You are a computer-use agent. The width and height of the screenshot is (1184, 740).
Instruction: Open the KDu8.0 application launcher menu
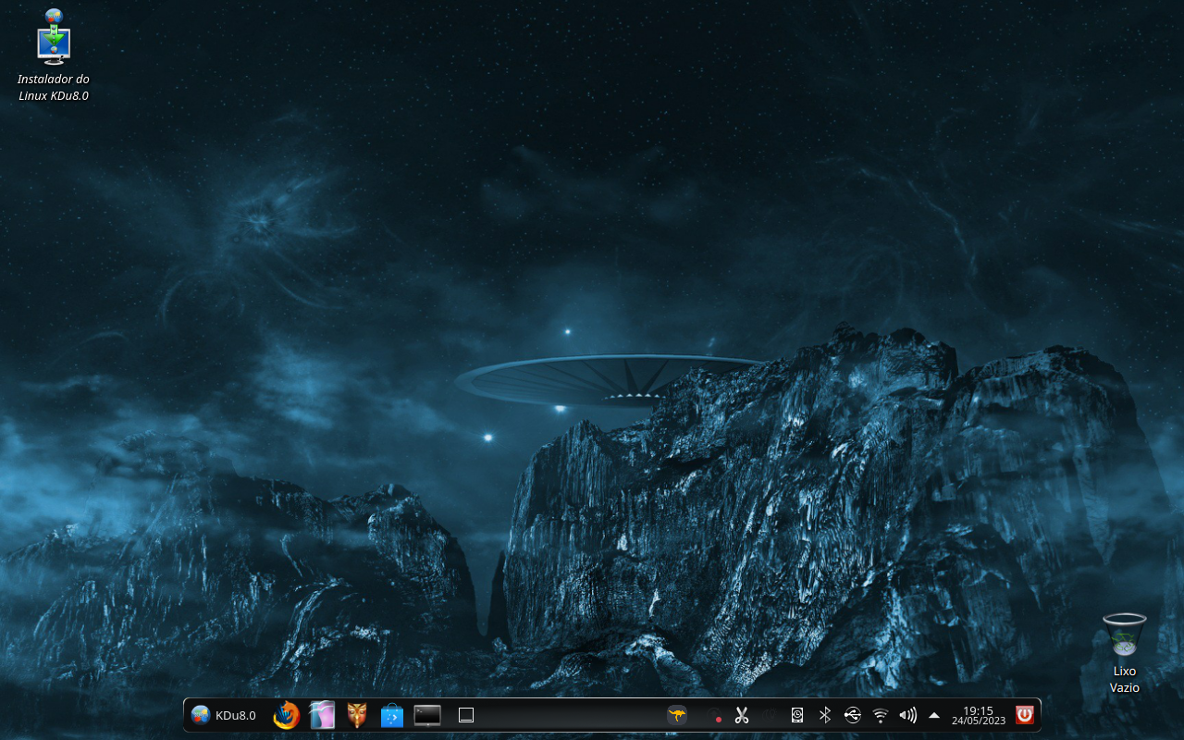click(223, 715)
